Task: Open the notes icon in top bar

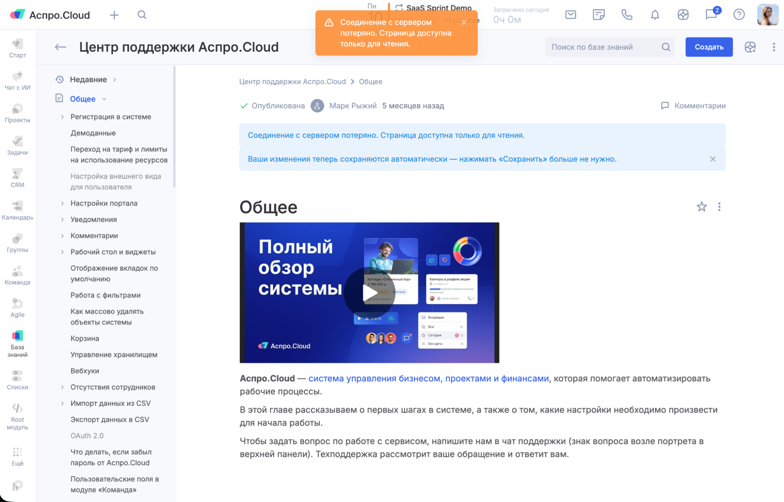Action: 598,15
